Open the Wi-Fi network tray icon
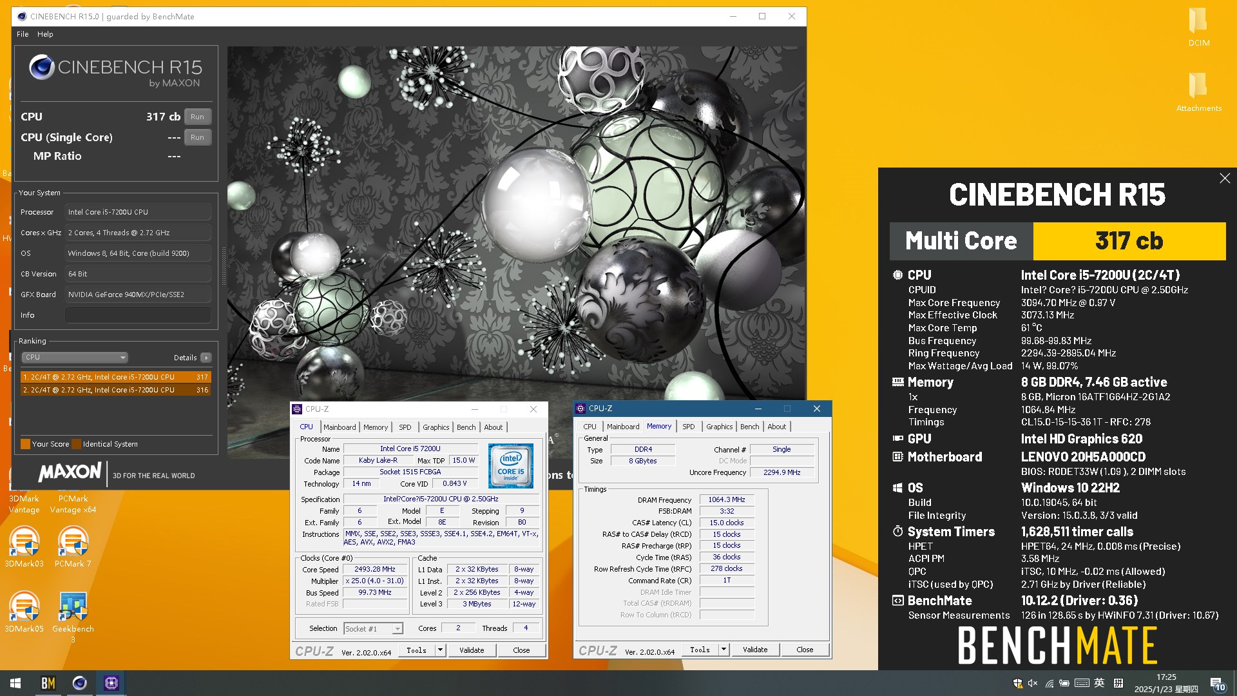Viewport: 1237px width, 696px height. [x=1049, y=683]
